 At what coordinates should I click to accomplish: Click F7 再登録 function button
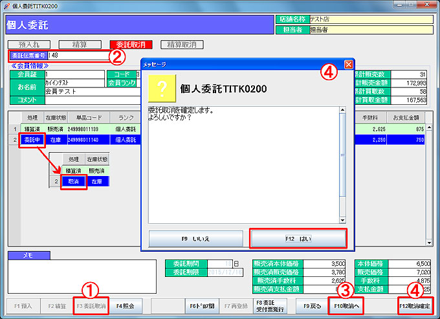click(x=236, y=306)
